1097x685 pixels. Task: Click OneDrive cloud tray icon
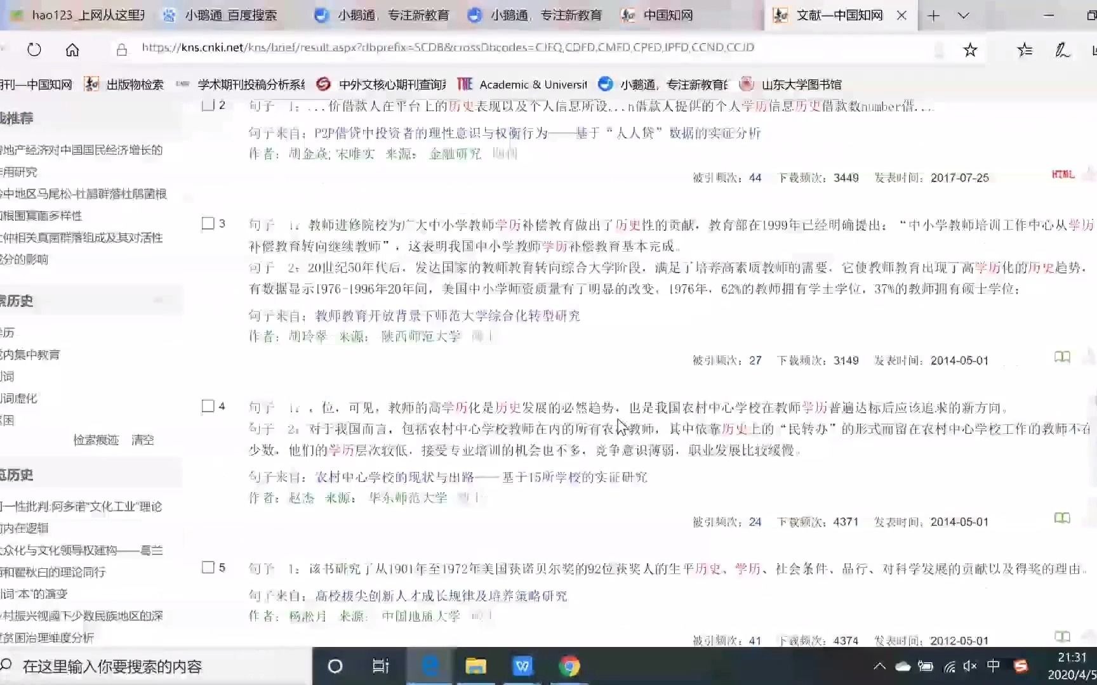click(x=902, y=666)
